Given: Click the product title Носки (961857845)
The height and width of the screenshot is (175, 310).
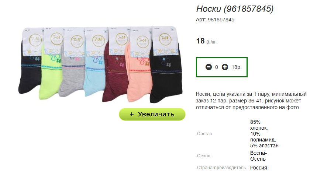Looking at the screenshot, I should [235, 9].
